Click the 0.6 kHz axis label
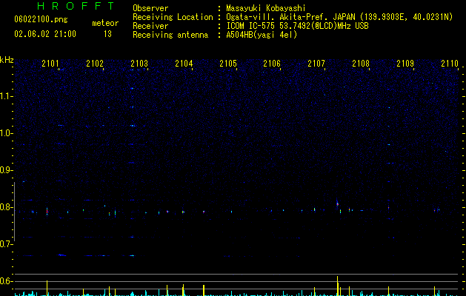 7,281
